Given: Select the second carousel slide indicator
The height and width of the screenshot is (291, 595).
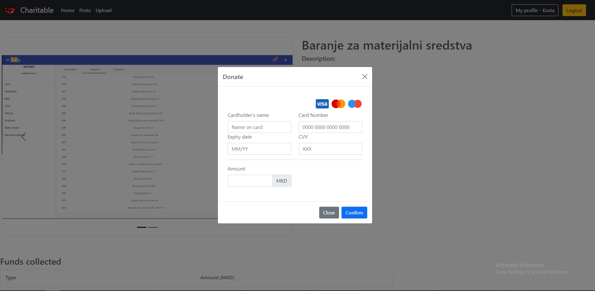Looking at the screenshot, I should pyautogui.click(x=153, y=227).
